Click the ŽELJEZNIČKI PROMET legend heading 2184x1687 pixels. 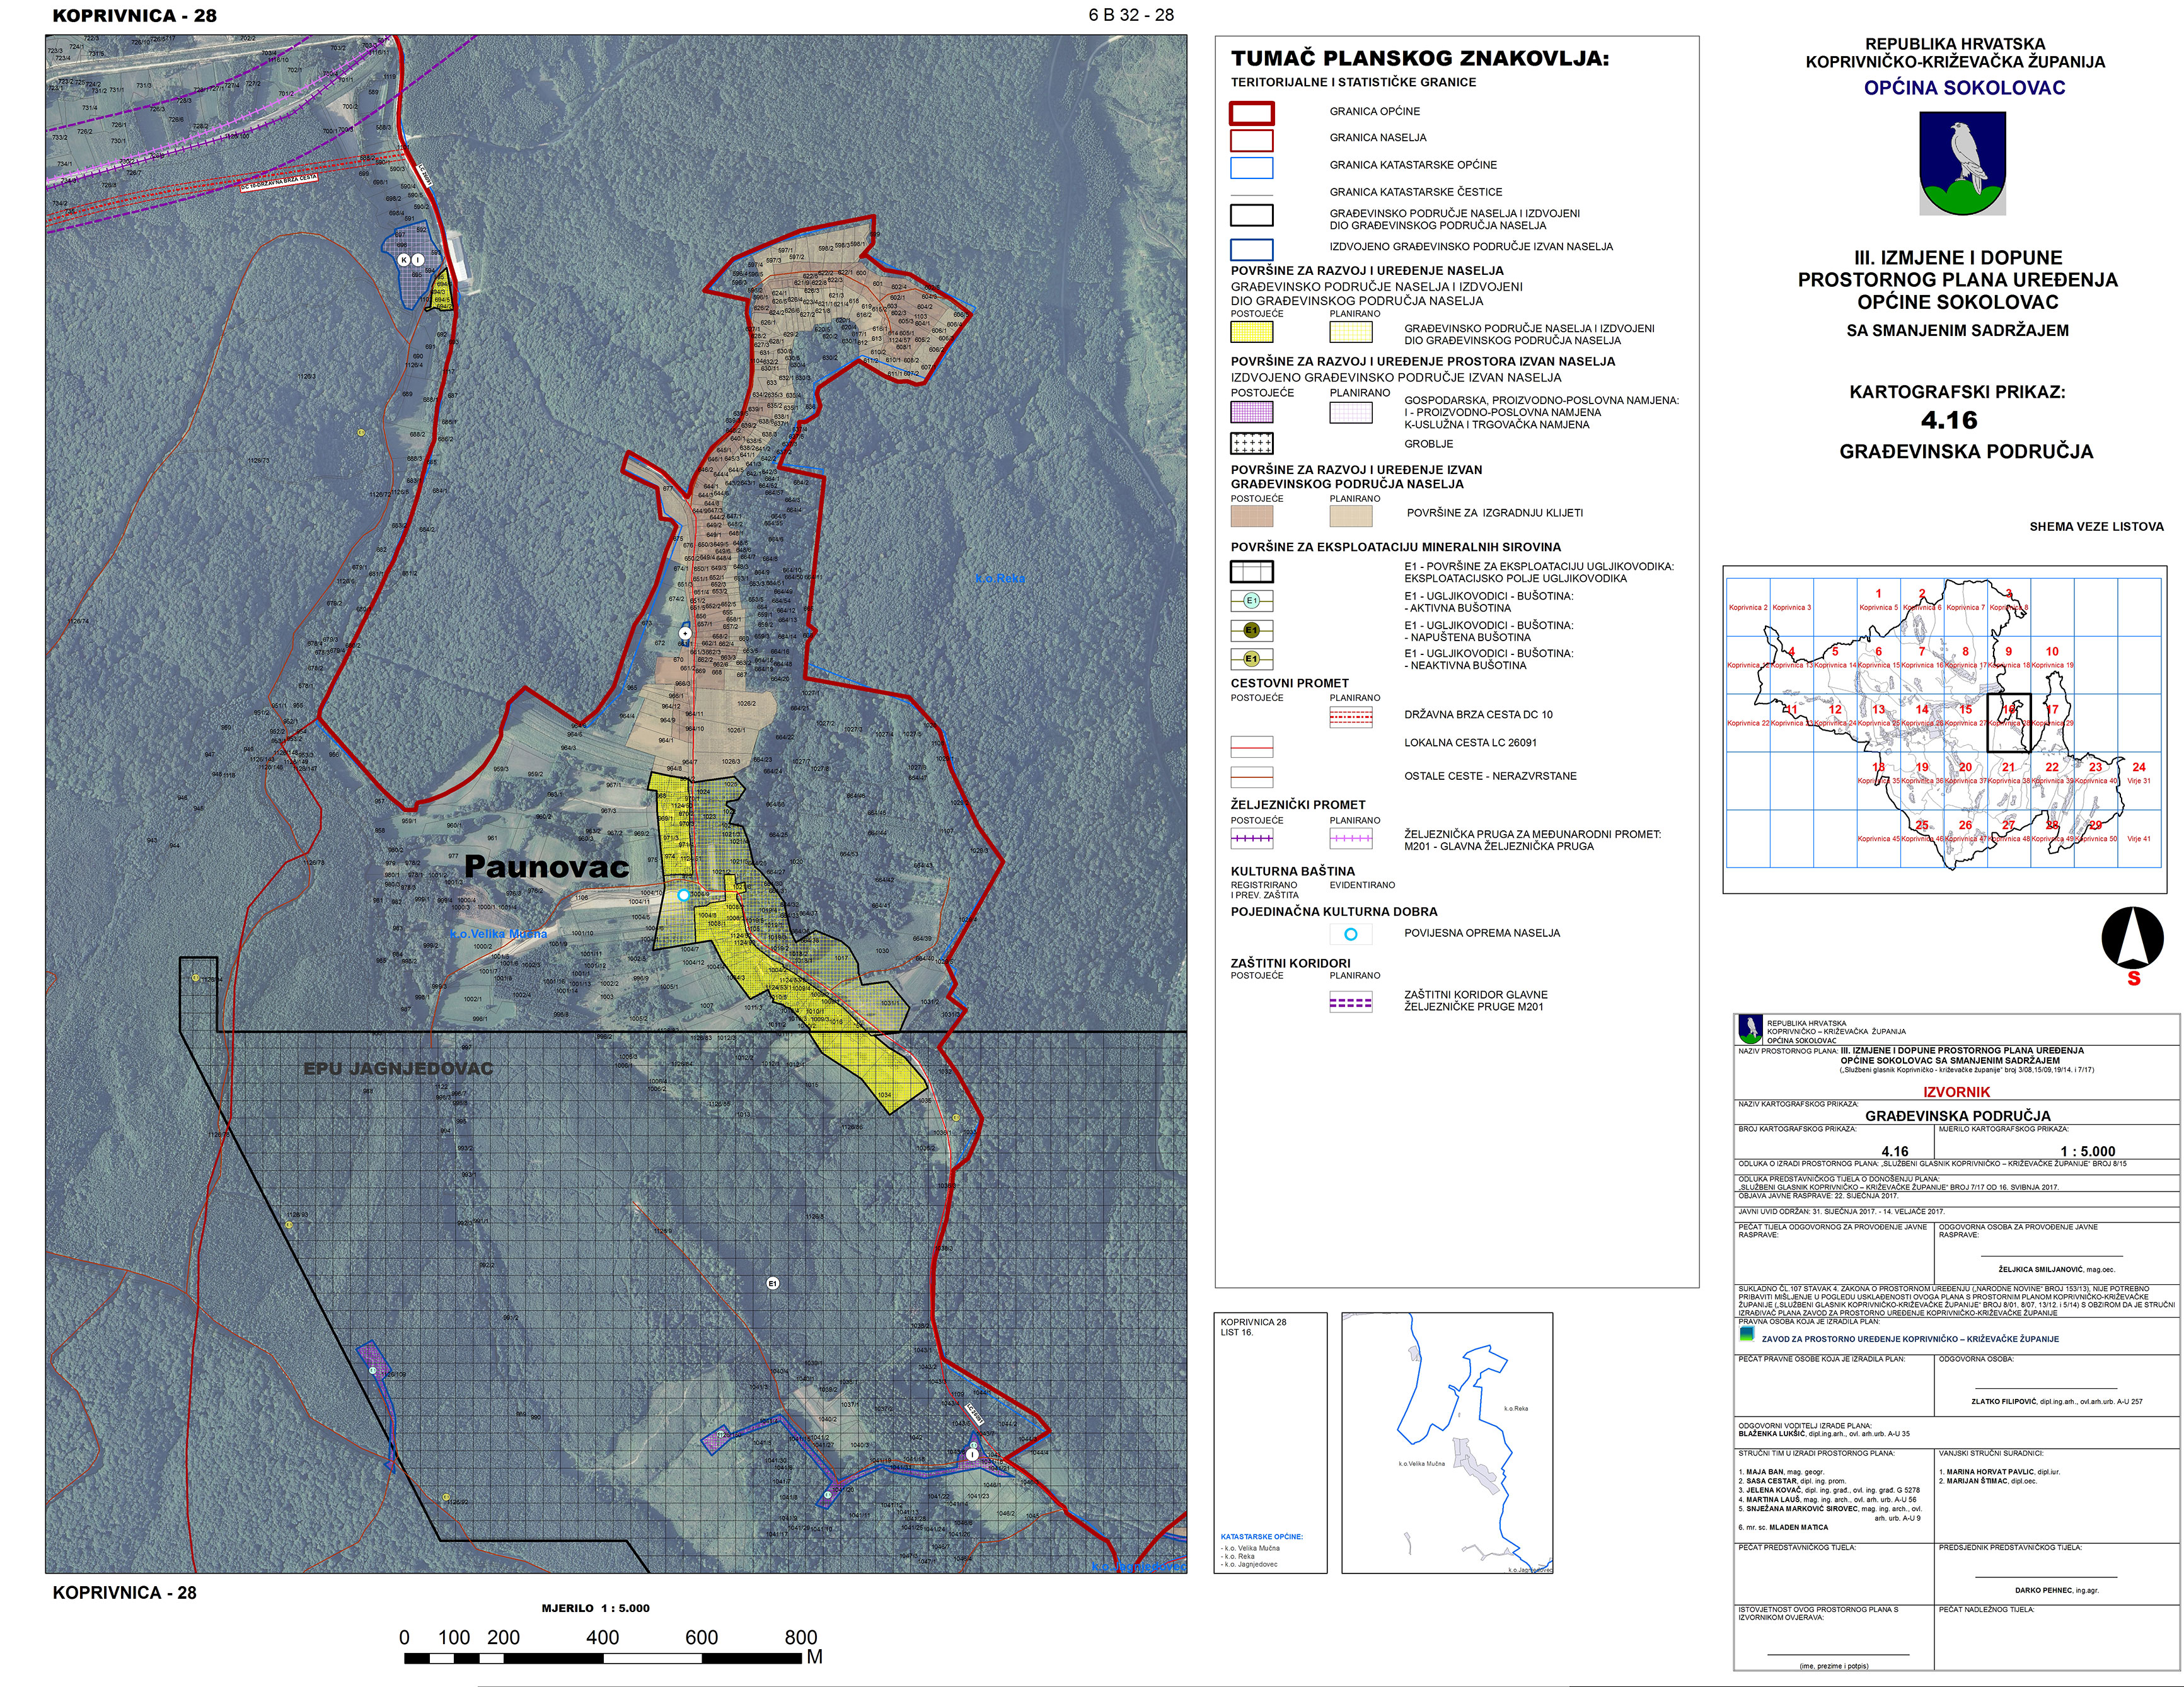1298,804
